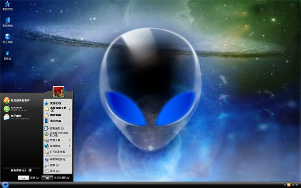Open 网上邻居 globe icon on desktop
The width and height of the screenshot is (301, 188).
[x=8, y=39]
